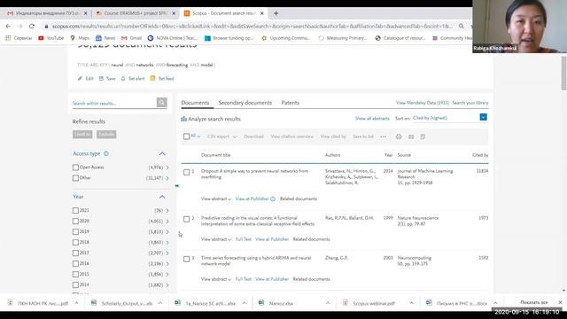Open Sort on Cited by dropdown
567x319 pixels.
coord(483,117)
